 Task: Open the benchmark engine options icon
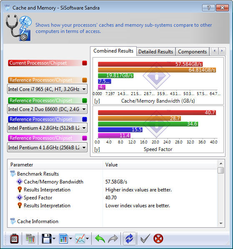(x=14, y=239)
